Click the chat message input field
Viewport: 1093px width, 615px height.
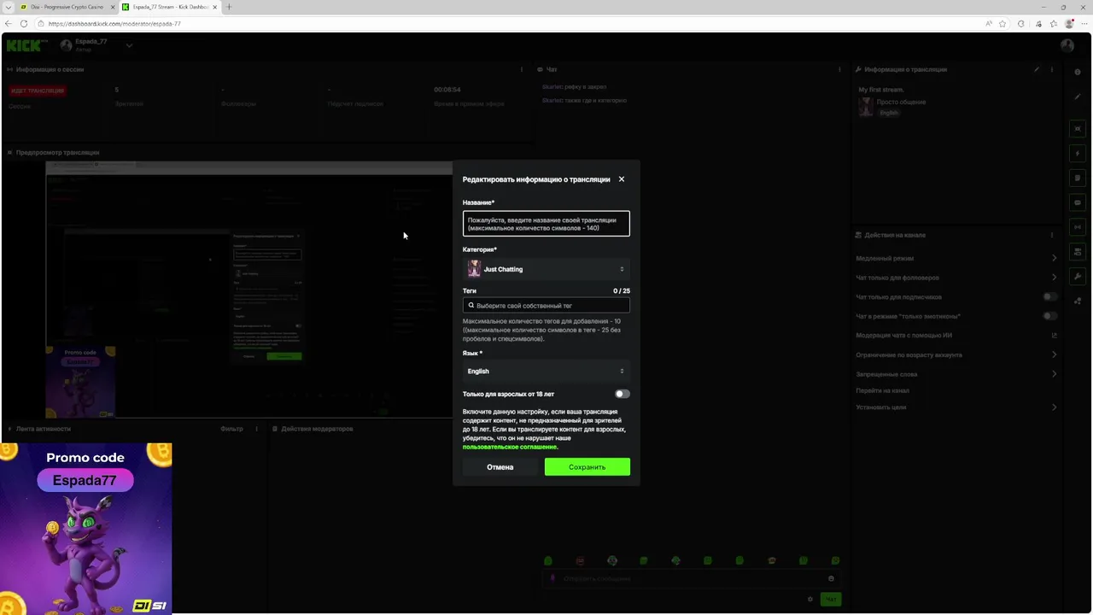point(692,579)
